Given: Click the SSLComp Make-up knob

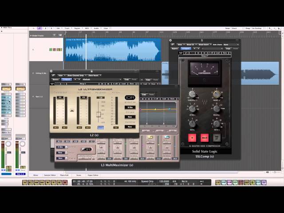Looking at the screenshot, I should pos(217,94).
